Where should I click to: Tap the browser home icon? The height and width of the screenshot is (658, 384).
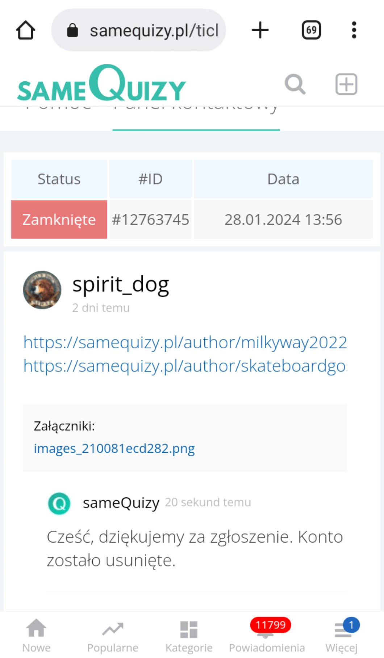pyautogui.click(x=26, y=30)
